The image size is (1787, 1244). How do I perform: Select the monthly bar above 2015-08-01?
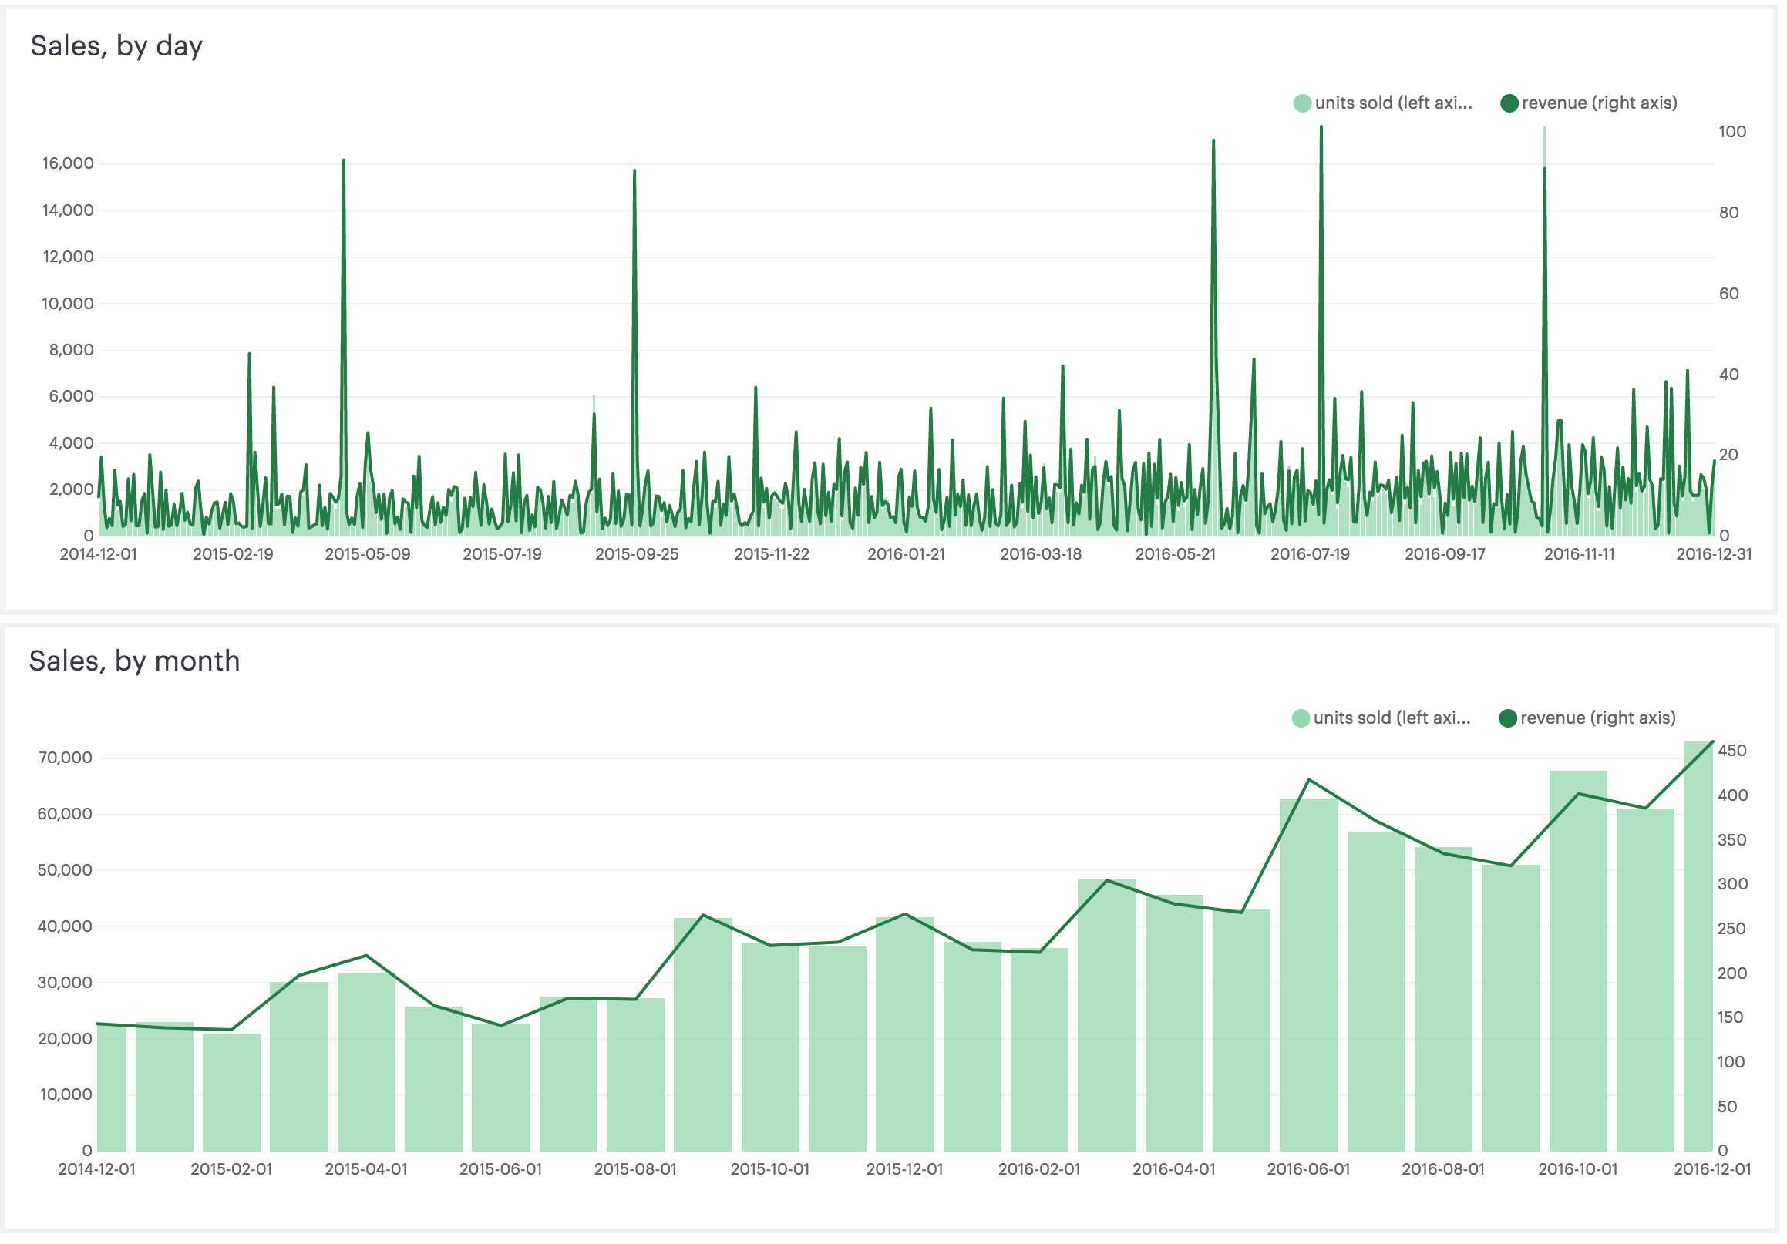click(x=636, y=1074)
